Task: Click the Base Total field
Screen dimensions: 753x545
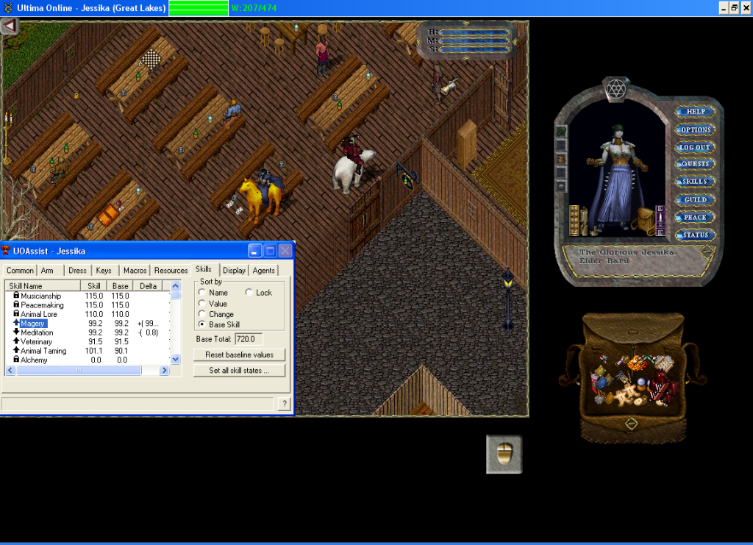Action: pos(249,339)
